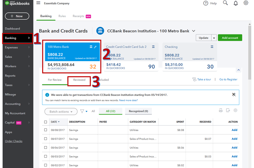Expand the Sales sidebar submenu

tap(29, 57)
